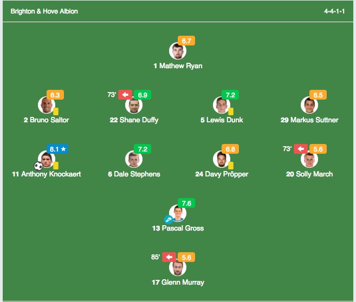Open Dale Stephens's player photo
The height and width of the screenshot is (302, 356).
tap(134, 159)
